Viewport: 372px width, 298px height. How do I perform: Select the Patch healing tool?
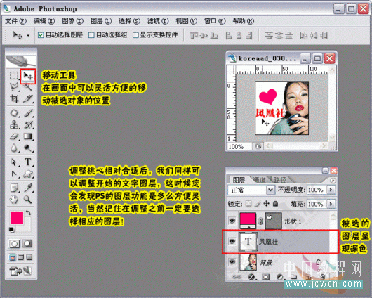pyautogui.click(x=14, y=113)
